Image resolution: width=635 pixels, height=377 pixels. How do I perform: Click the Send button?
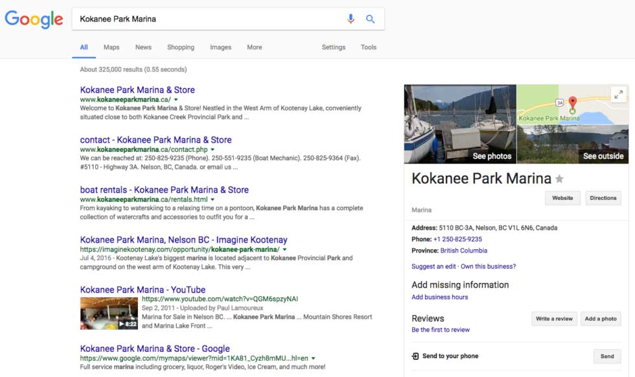(607, 356)
